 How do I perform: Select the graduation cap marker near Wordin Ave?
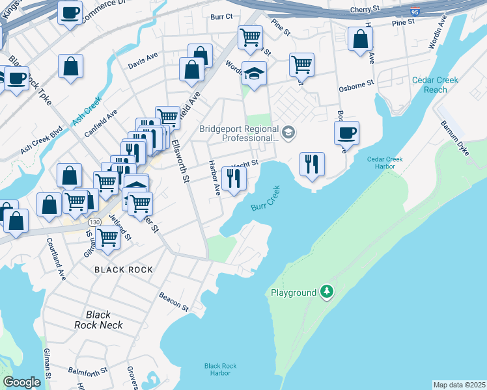254,75
